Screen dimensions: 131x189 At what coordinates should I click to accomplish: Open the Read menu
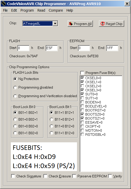point(41,10)
